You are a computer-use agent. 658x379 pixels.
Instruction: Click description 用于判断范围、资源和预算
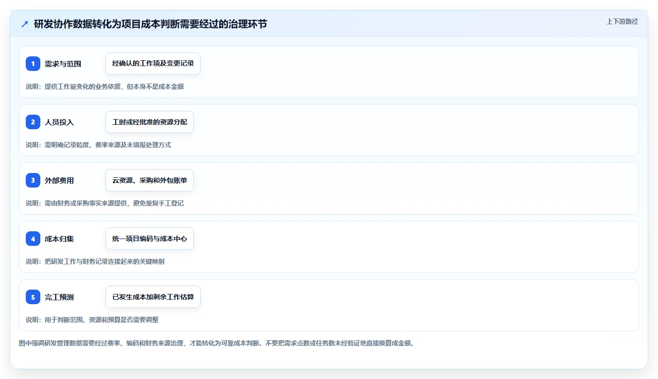tap(92, 320)
